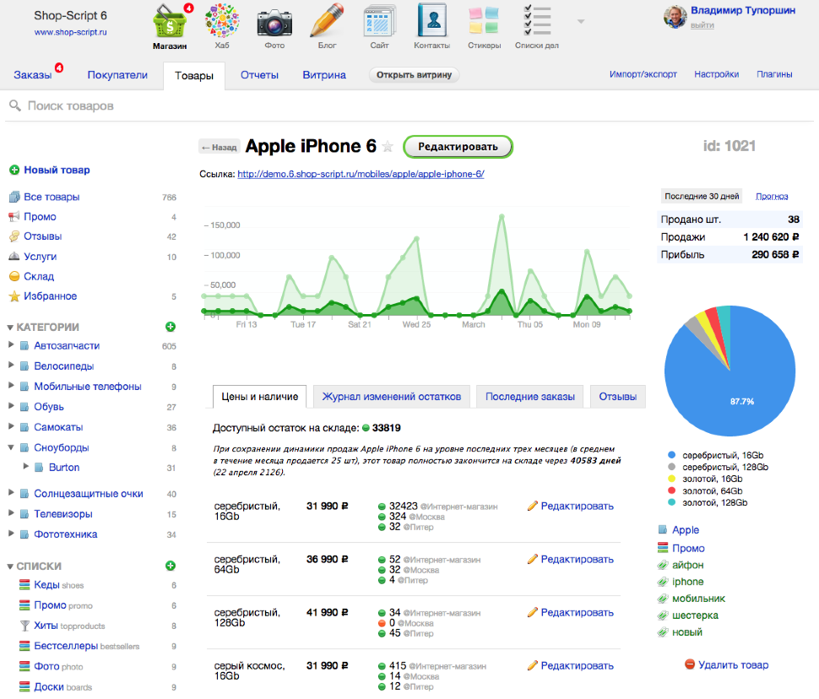Switch to the Отчеты tab
This screenshot has width=819, height=699.
tap(259, 75)
